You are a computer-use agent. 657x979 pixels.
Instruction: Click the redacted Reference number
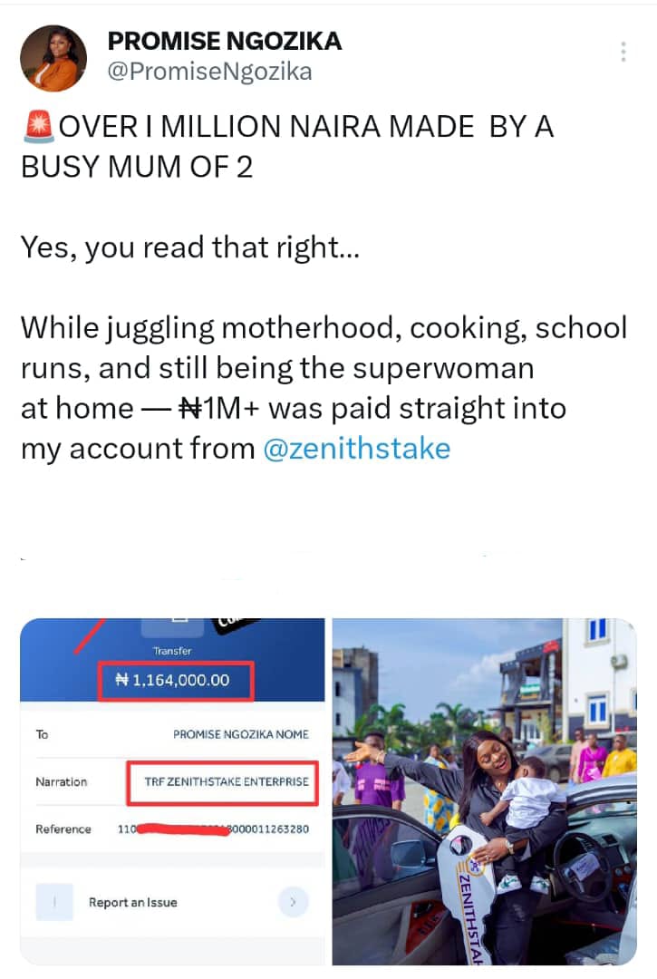[214, 829]
